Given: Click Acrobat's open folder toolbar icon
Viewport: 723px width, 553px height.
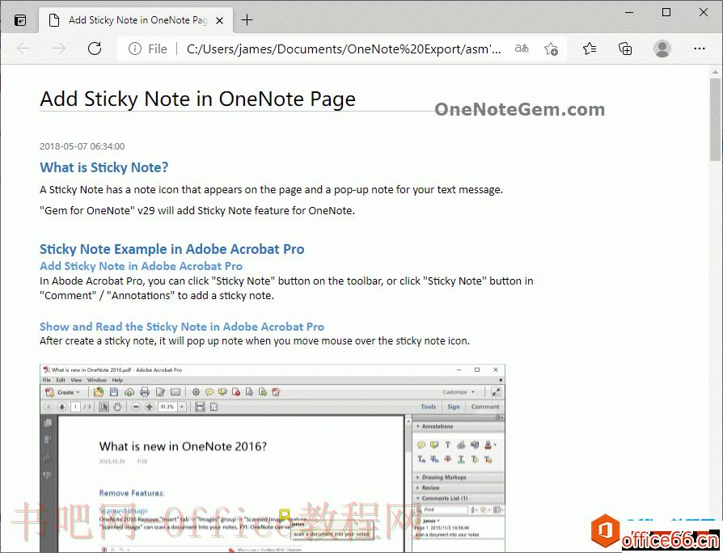Looking at the screenshot, I should click(98, 392).
